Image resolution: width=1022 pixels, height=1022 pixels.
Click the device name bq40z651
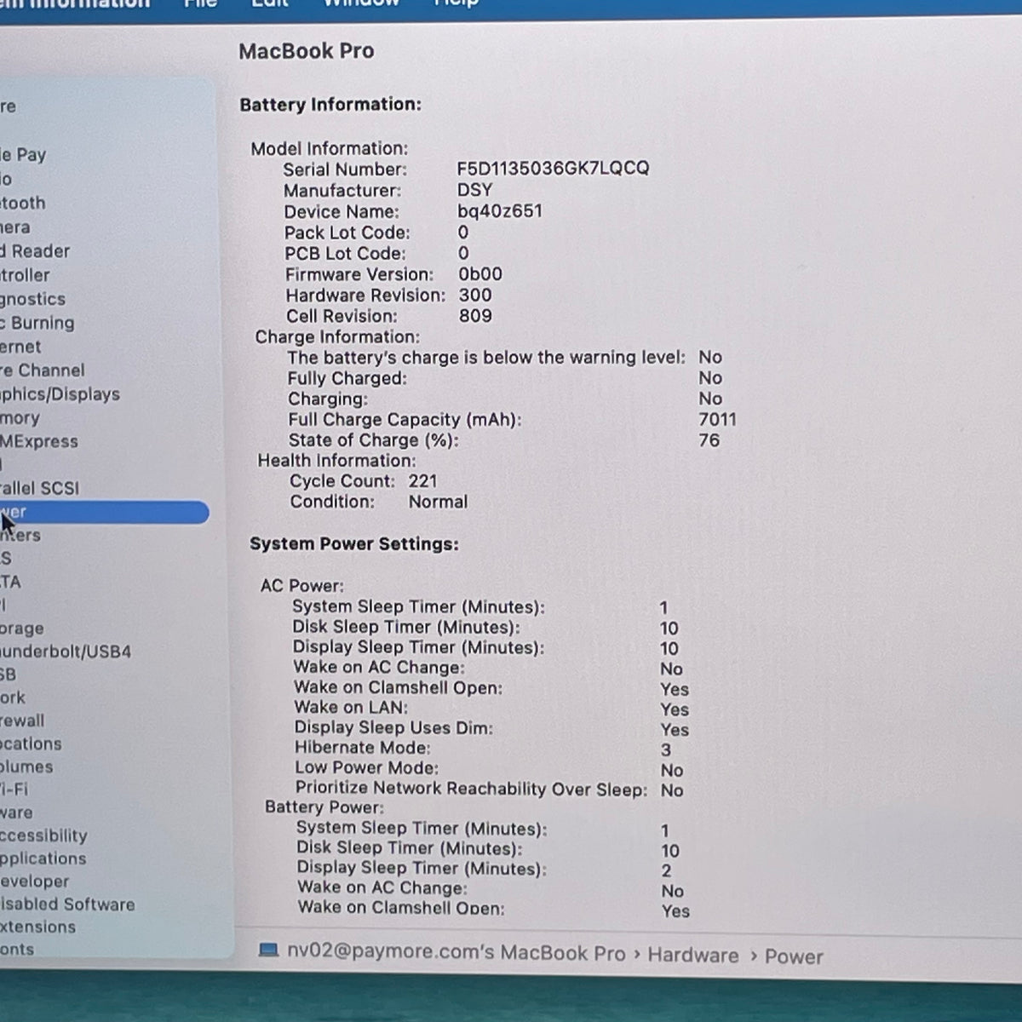pyautogui.click(x=500, y=211)
